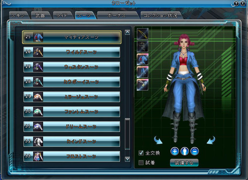
Task: Click the character model preview
Action: (x=184, y=89)
